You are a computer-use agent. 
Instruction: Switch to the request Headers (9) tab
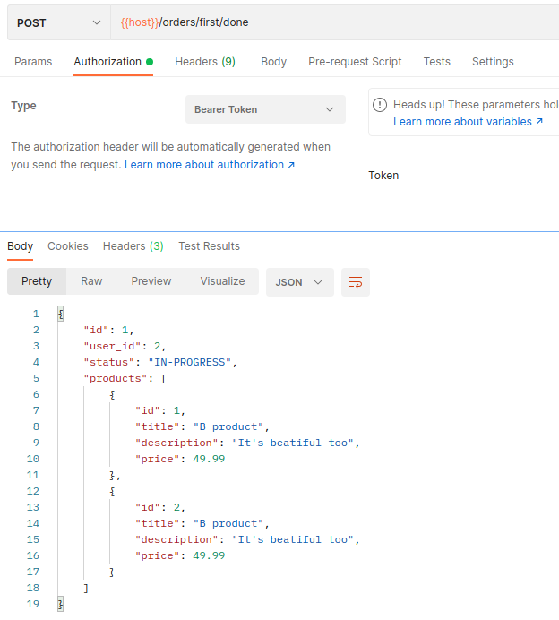point(205,62)
